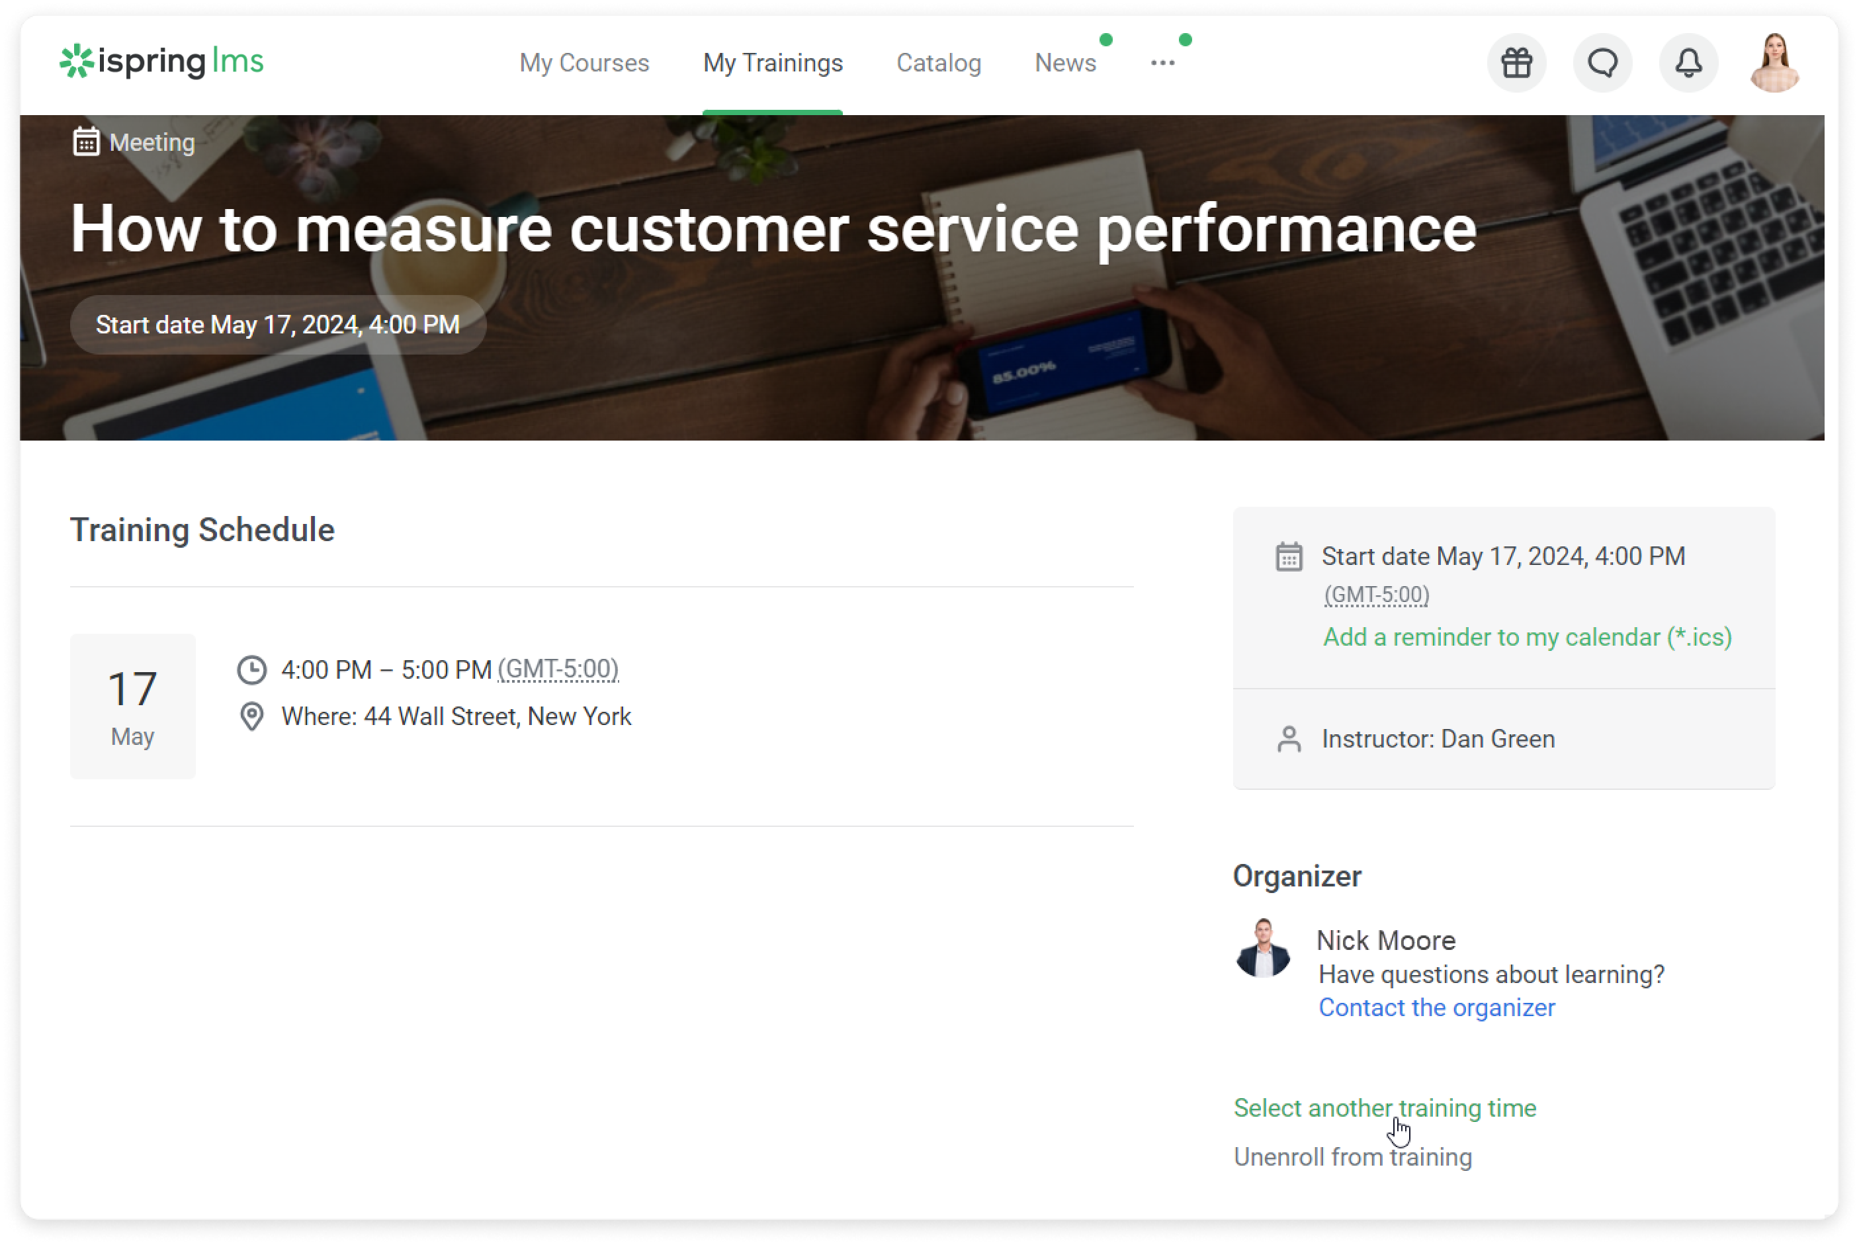Image resolution: width=1859 pixels, height=1245 pixels.
Task: Click the gift icon in header
Action: click(x=1516, y=63)
